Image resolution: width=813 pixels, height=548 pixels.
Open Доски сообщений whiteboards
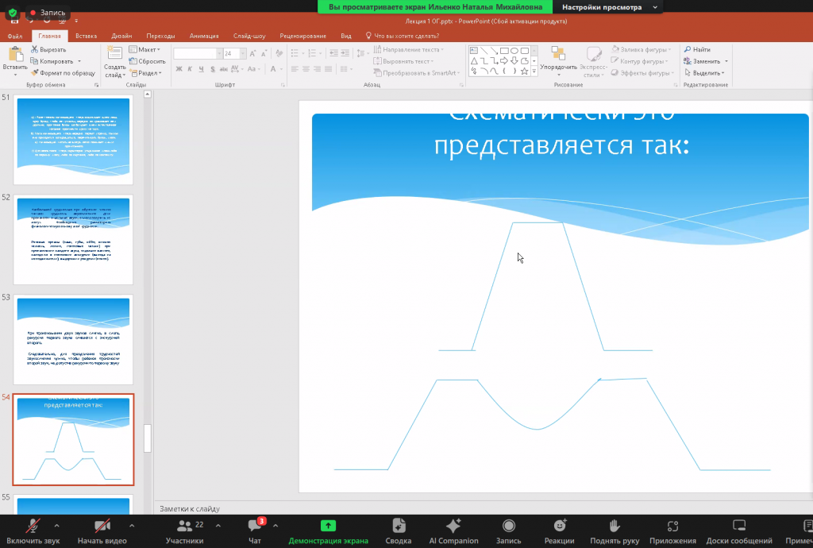(739, 531)
